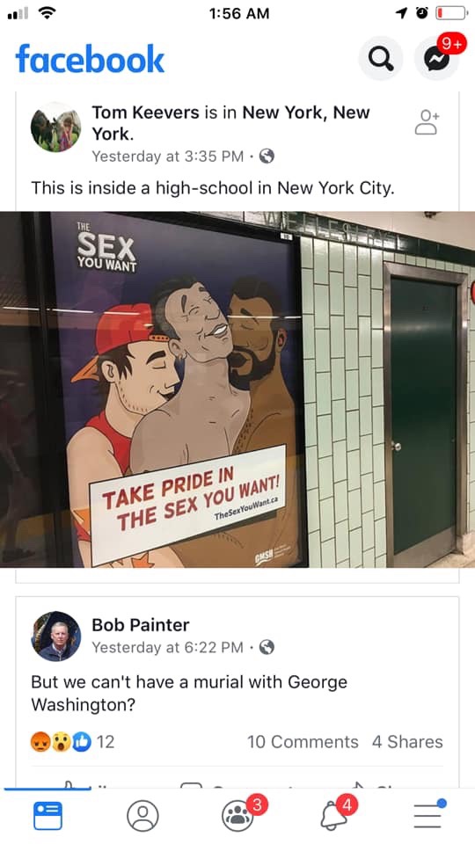Select the News Feed home tab
This screenshot has height=844, width=475.
point(47,816)
